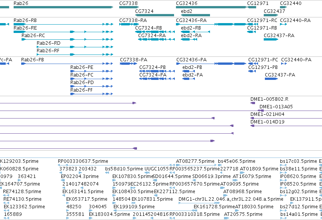Select transcript Rab26-RB
This screenshot has height=220, width=322.
click(x=25, y=20)
